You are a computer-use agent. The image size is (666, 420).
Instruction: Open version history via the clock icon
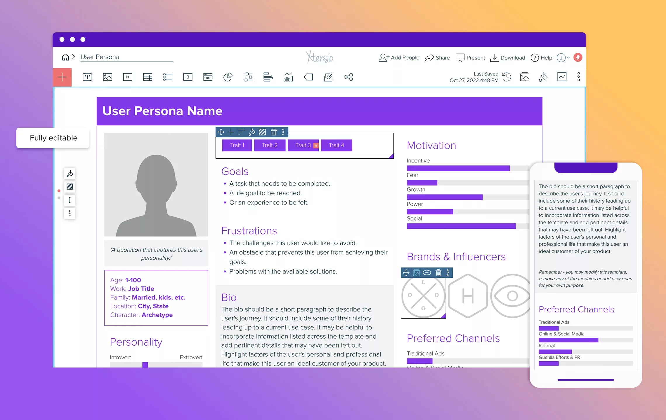[x=507, y=77]
